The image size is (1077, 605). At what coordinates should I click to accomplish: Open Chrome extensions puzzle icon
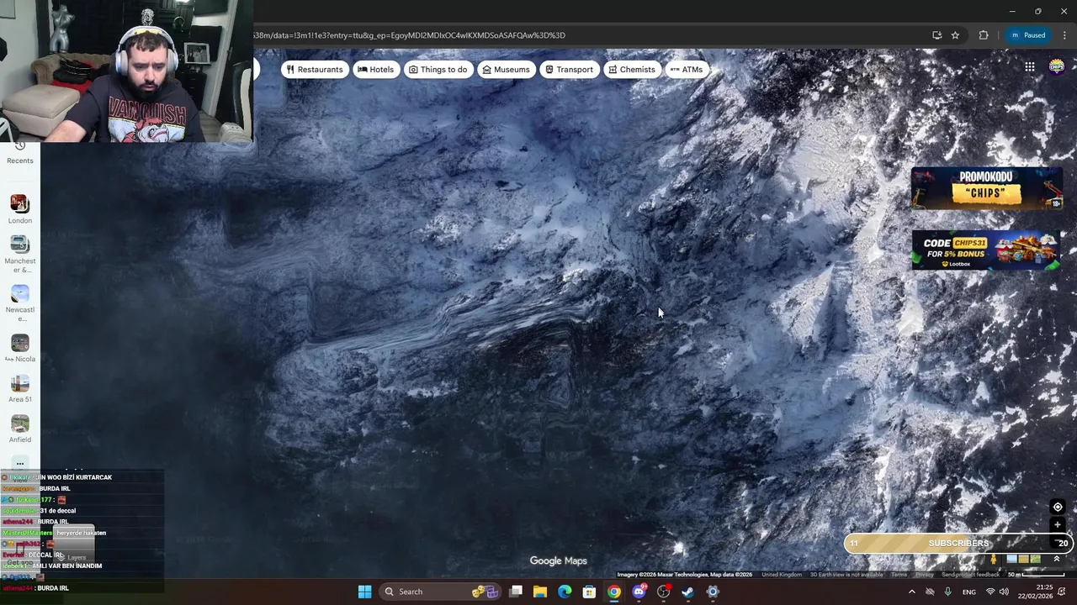click(x=984, y=35)
